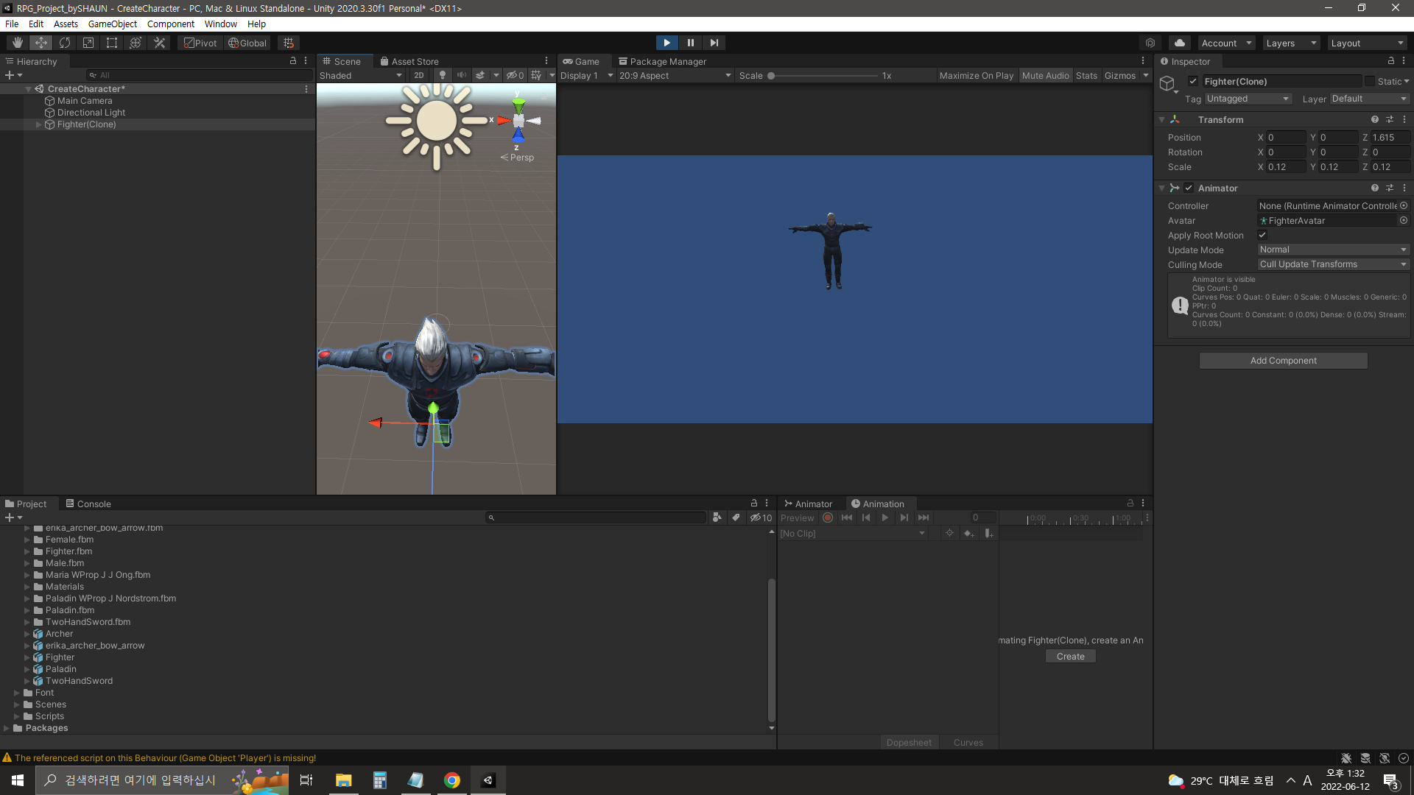Viewport: 1414px width, 795px height.
Task: Toggle scene effects (skybox) icon
Action: coord(480,75)
